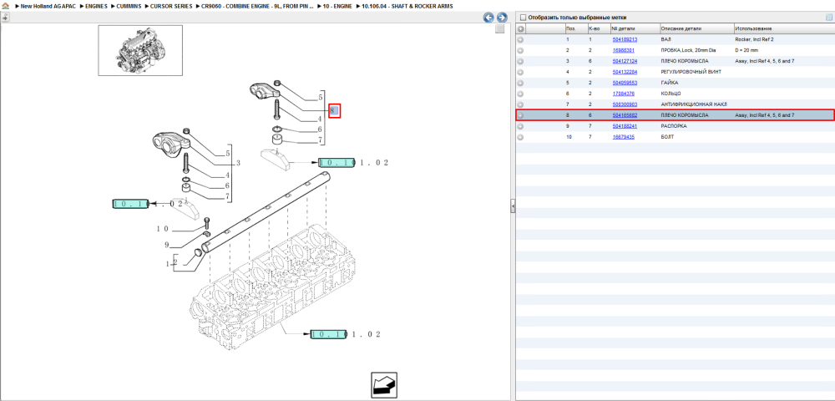Sort by the '№ детали' column header
Viewport: 835px width, 401px height.
tap(635, 28)
